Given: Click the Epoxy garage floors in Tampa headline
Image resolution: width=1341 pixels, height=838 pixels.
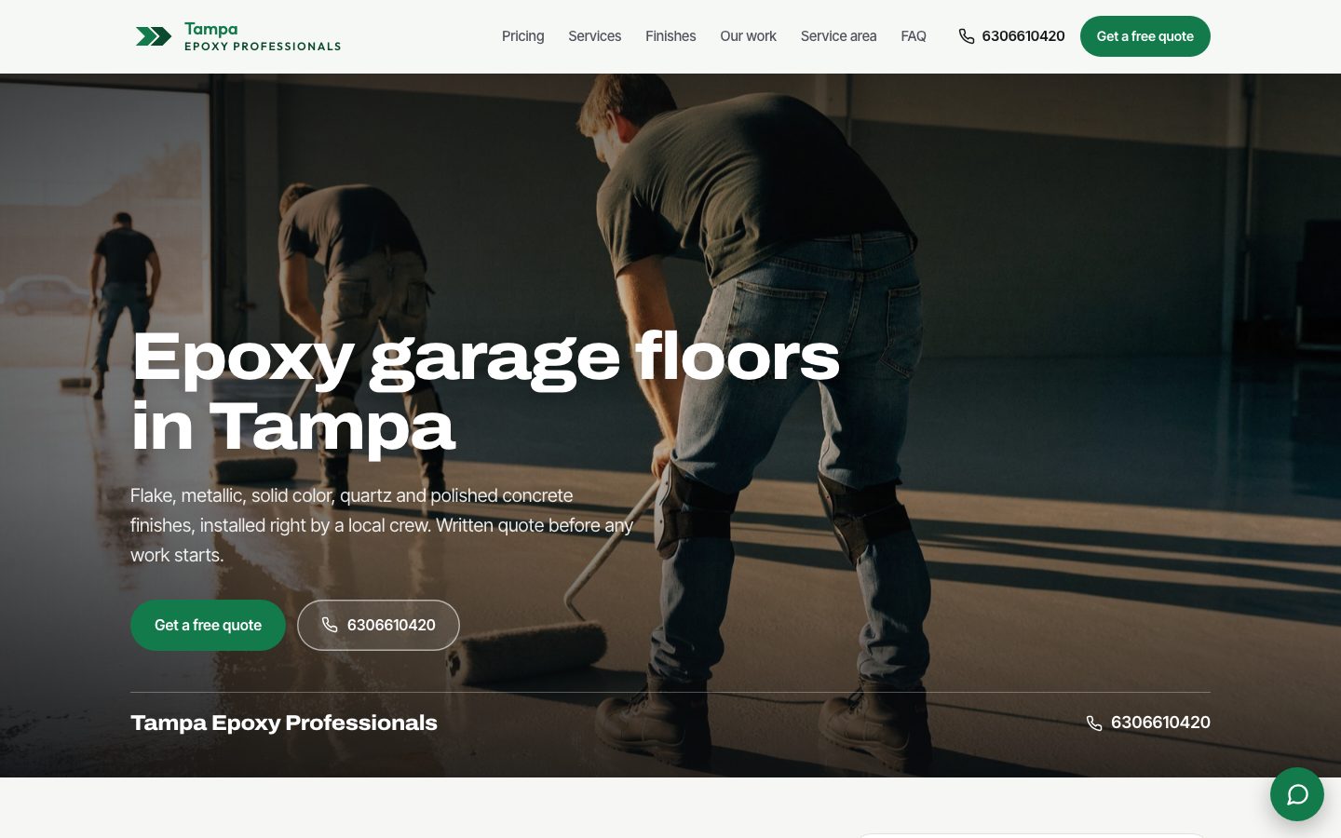Looking at the screenshot, I should [x=485, y=391].
